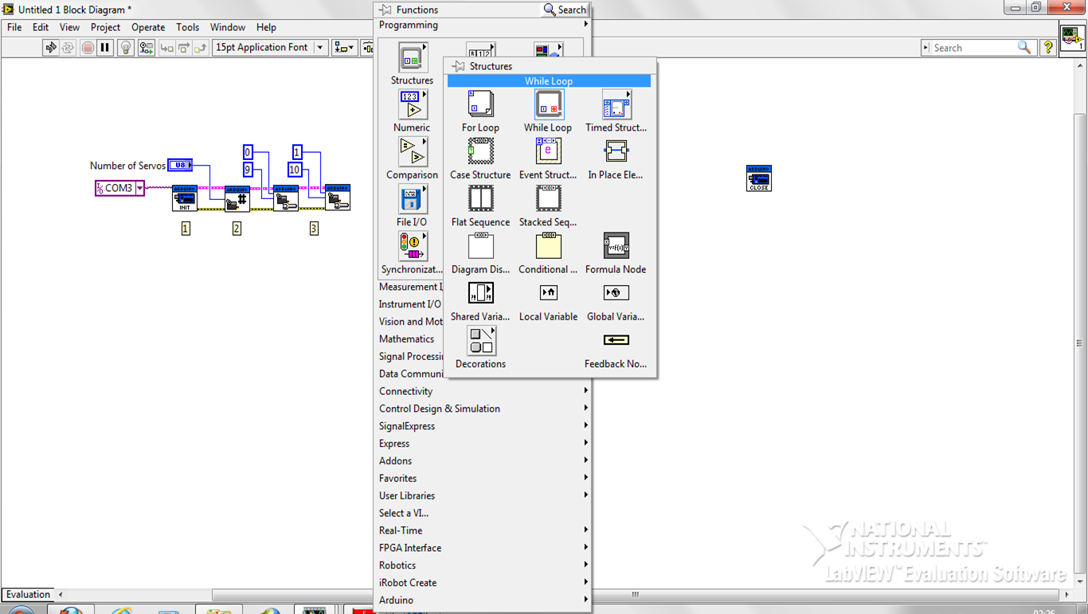Screen dimensions: 1088x614
Task: Open Context Help with the question mark button
Action: 1048,46
